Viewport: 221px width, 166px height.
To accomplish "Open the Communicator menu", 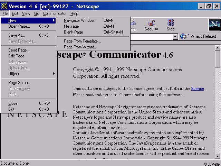I will [x=55, y=13].
